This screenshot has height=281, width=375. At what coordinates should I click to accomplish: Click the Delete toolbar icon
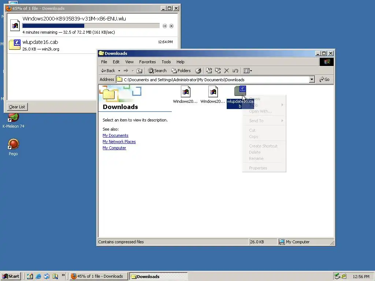coord(226,71)
